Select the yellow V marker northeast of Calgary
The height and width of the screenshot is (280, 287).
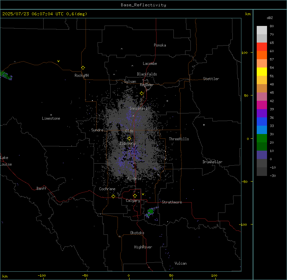143,194
